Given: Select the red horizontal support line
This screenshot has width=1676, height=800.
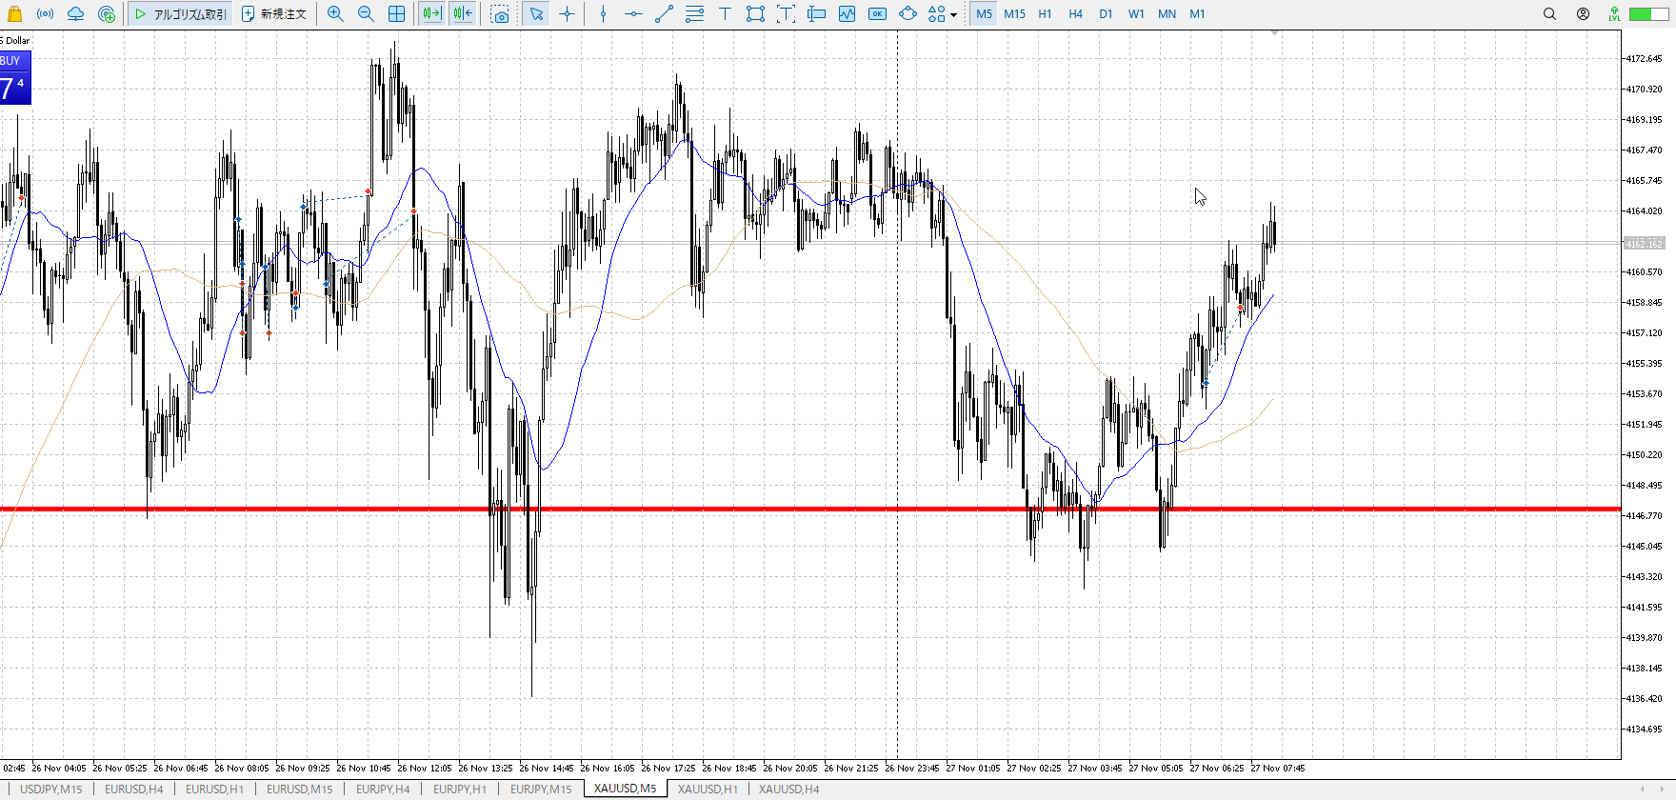Looking at the screenshot, I should 762,510.
